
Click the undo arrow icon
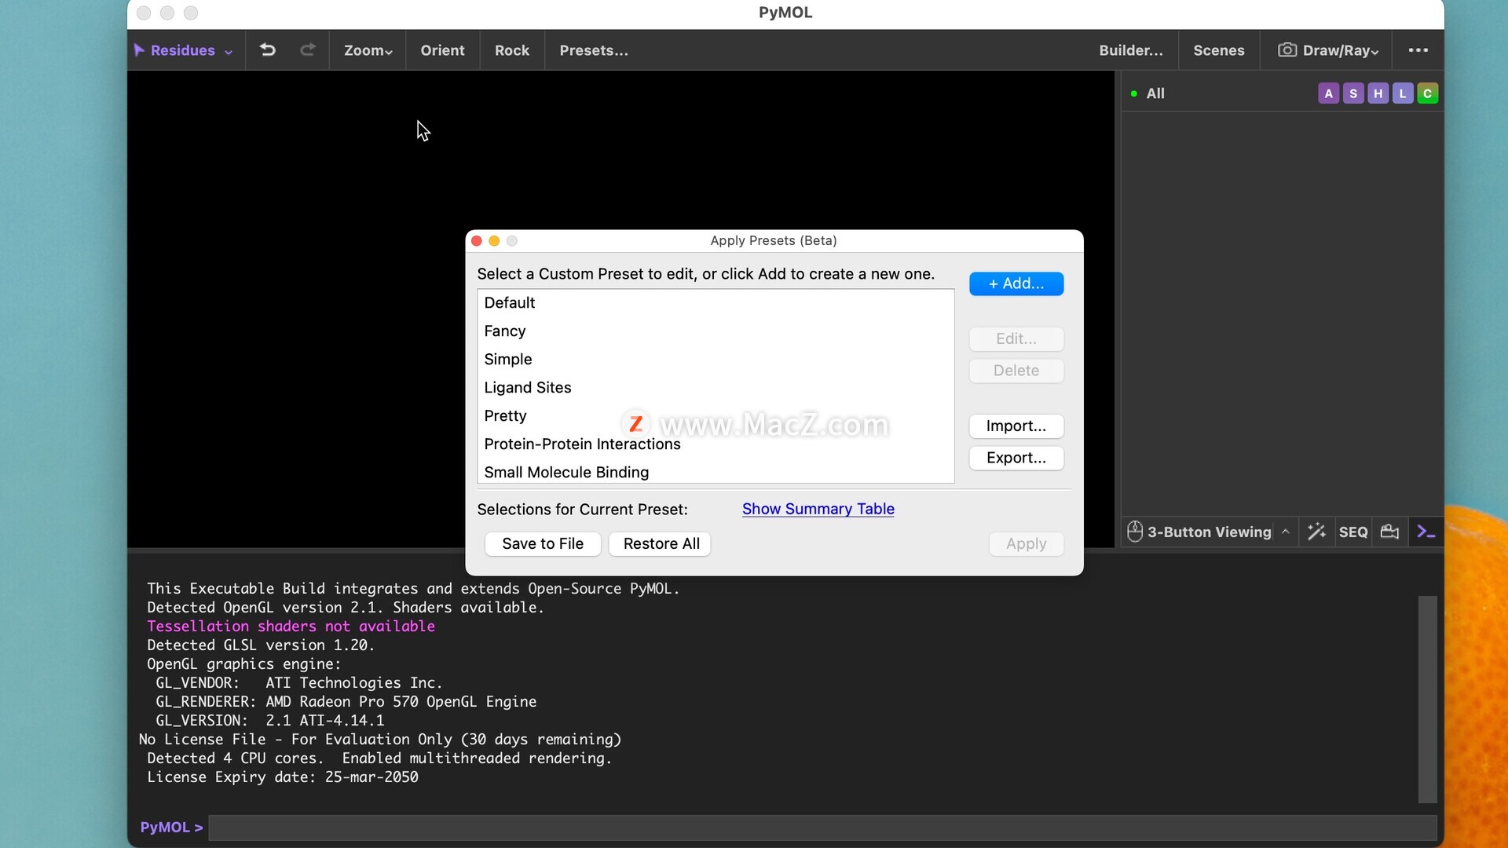coord(268,50)
